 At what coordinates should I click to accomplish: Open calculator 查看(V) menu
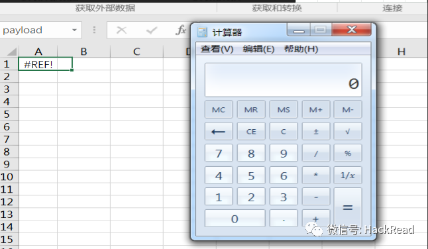[217, 49]
